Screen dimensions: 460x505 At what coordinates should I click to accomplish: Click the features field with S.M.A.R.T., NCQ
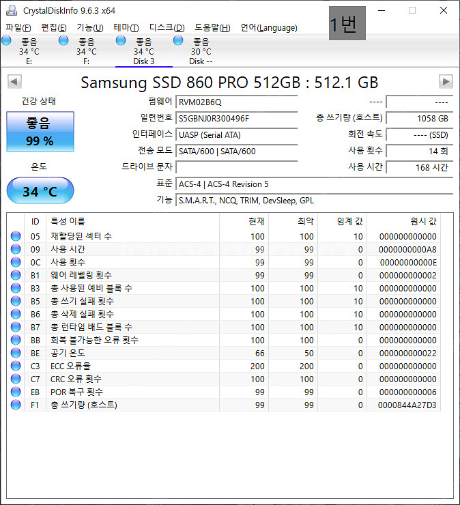[x=315, y=201]
